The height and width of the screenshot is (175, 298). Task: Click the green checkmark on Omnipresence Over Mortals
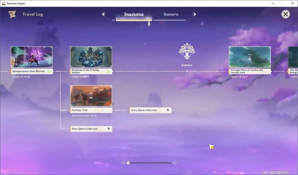click(x=49, y=71)
